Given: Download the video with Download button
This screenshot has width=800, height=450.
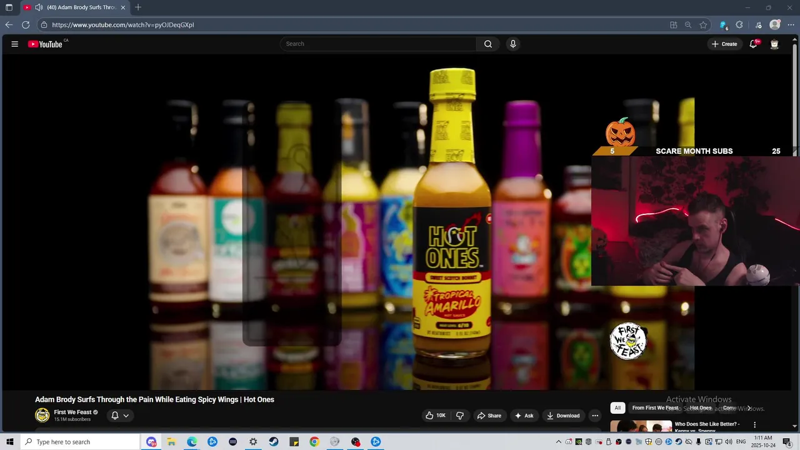Looking at the screenshot, I should pyautogui.click(x=563, y=416).
